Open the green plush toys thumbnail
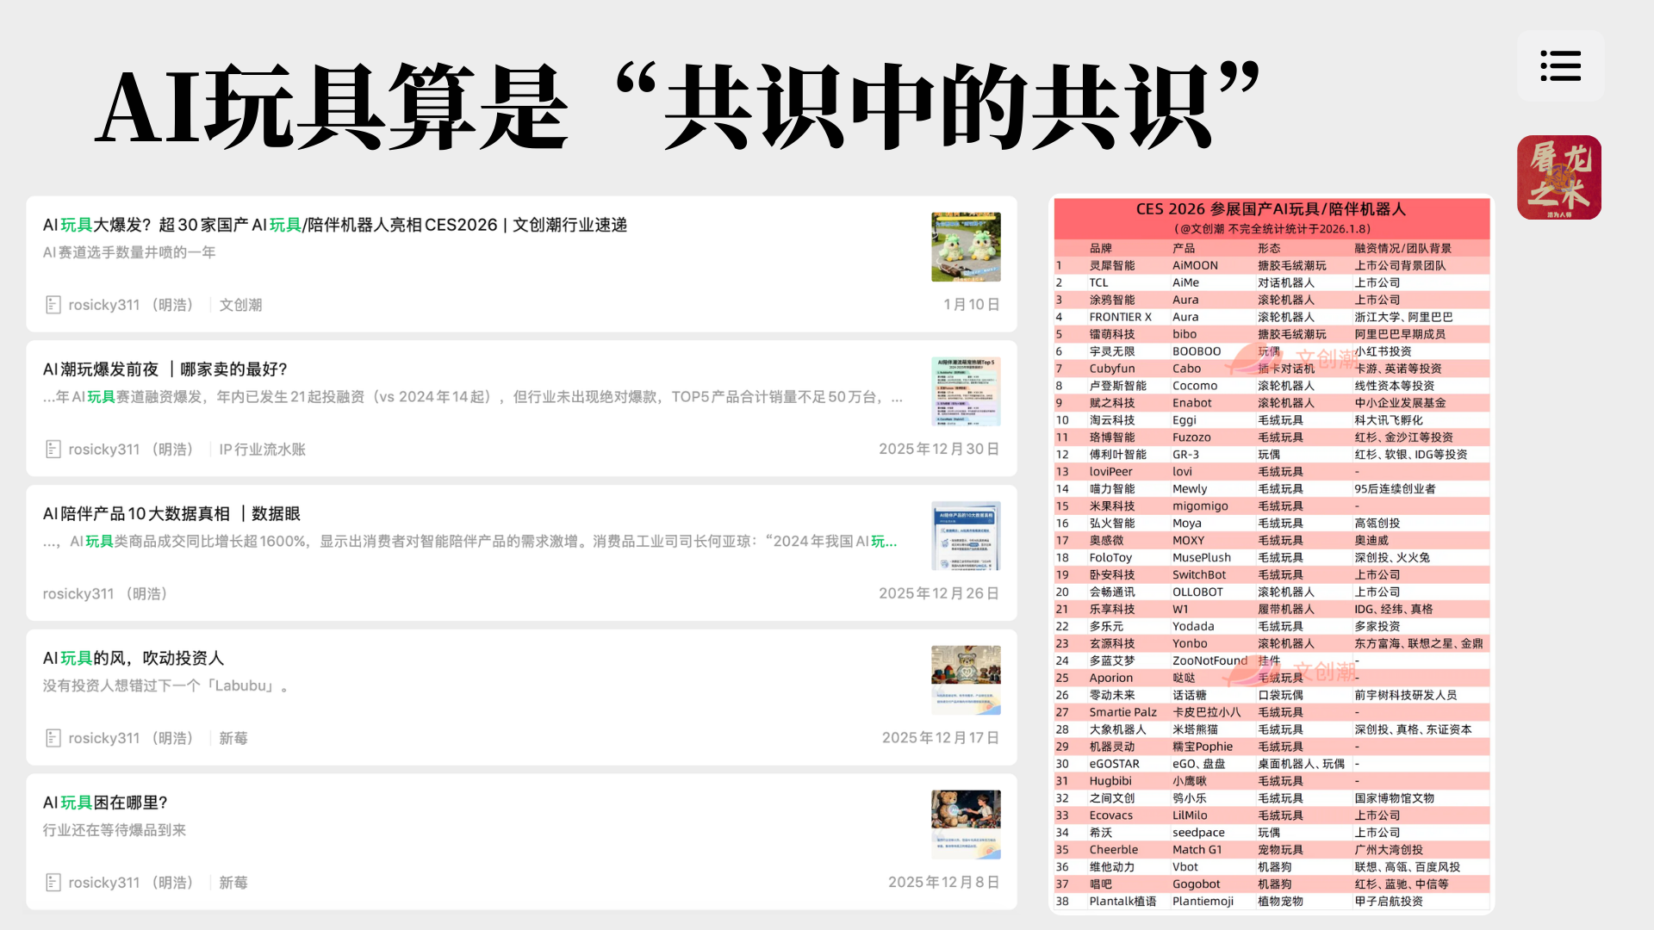1654x930 pixels. pyautogui.click(x=966, y=247)
